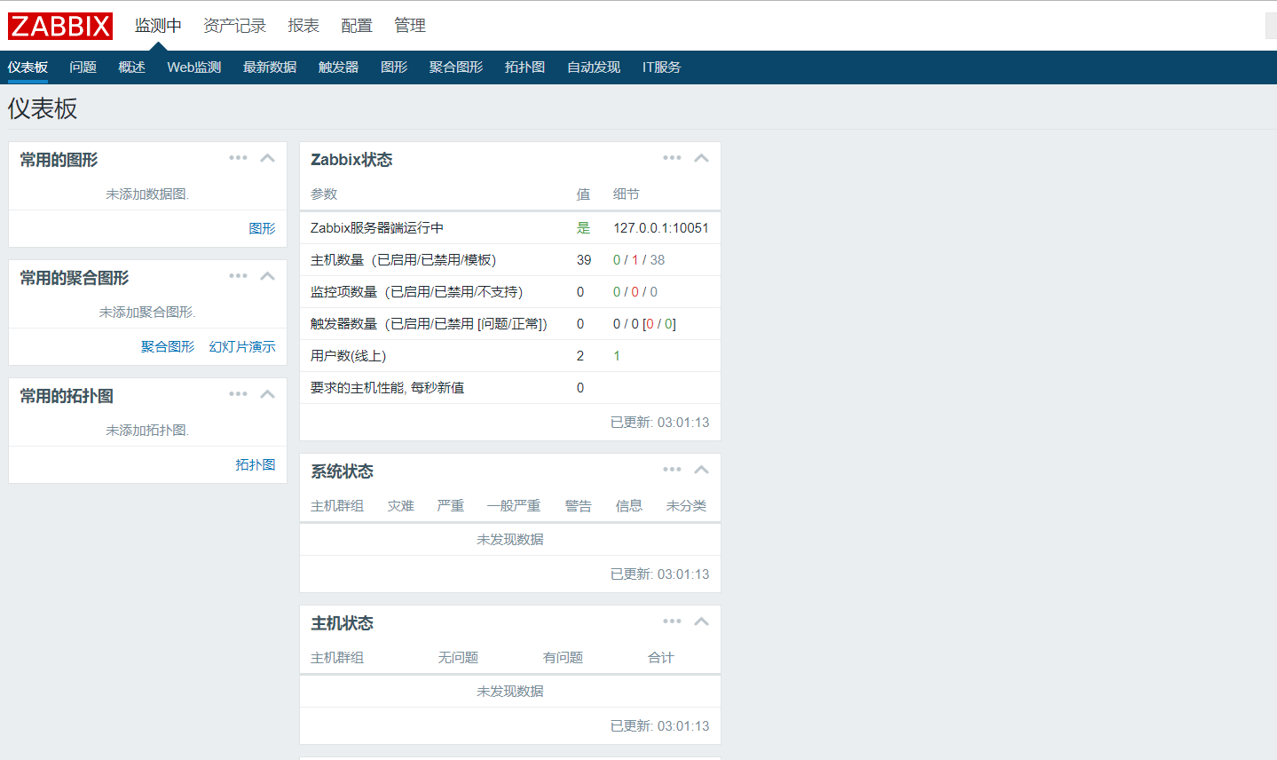This screenshot has height=760, width=1277.
Task: Click the 警告 column header
Action: pyautogui.click(x=579, y=506)
